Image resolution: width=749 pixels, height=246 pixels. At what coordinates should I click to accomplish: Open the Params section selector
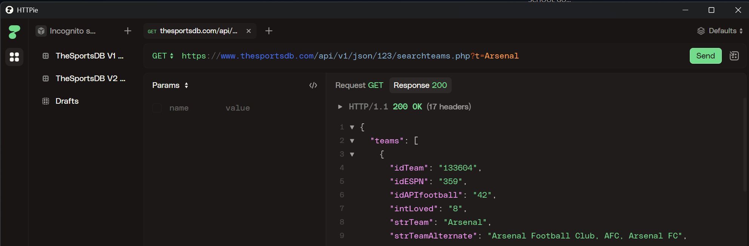tap(170, 85)
